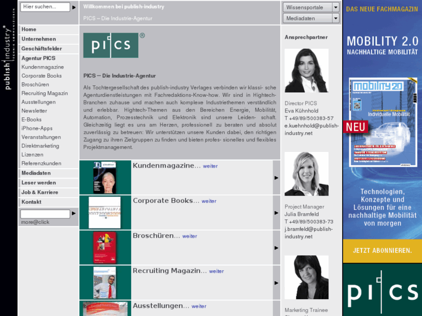Open the Lizenzen submenu link
The height and width of the screenshot is (316, 422).
click(33, 155)
